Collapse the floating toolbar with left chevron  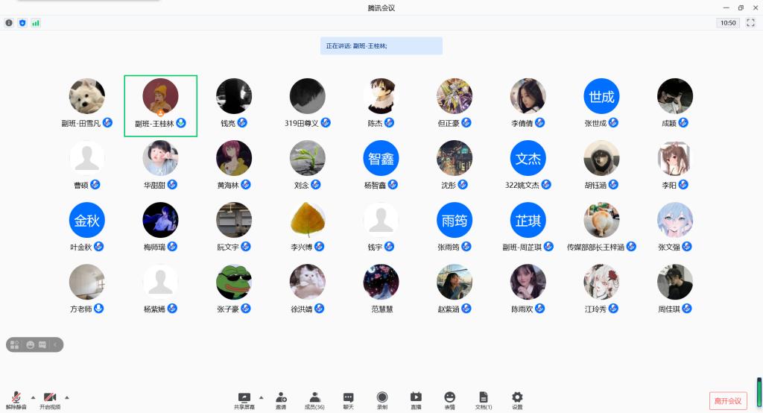[56, 344]
